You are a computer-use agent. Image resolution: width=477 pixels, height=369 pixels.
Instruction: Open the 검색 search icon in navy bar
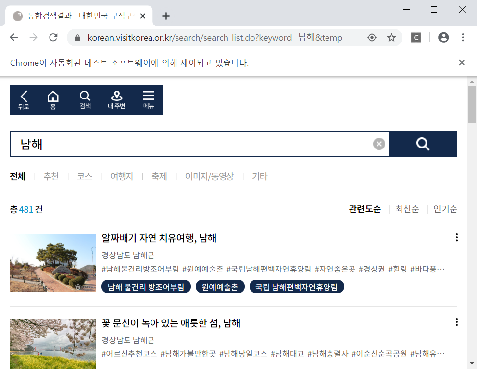(85, 100)
